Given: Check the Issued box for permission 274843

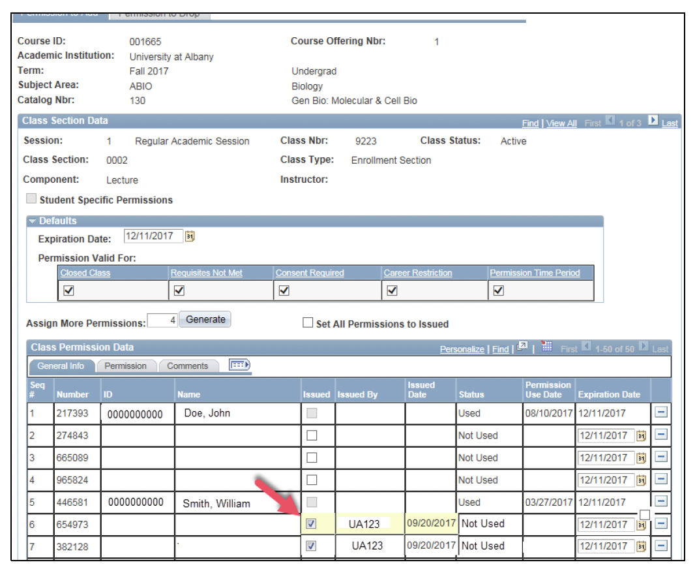Looking at the screenshot, I should point(312,435).
